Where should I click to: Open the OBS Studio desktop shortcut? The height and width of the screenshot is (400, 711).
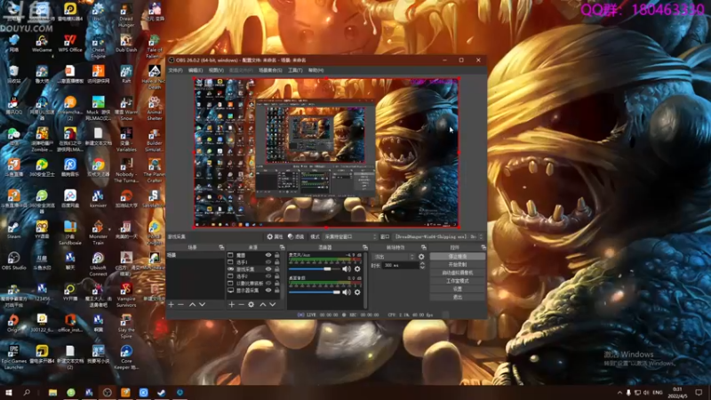tap(13, 260)
